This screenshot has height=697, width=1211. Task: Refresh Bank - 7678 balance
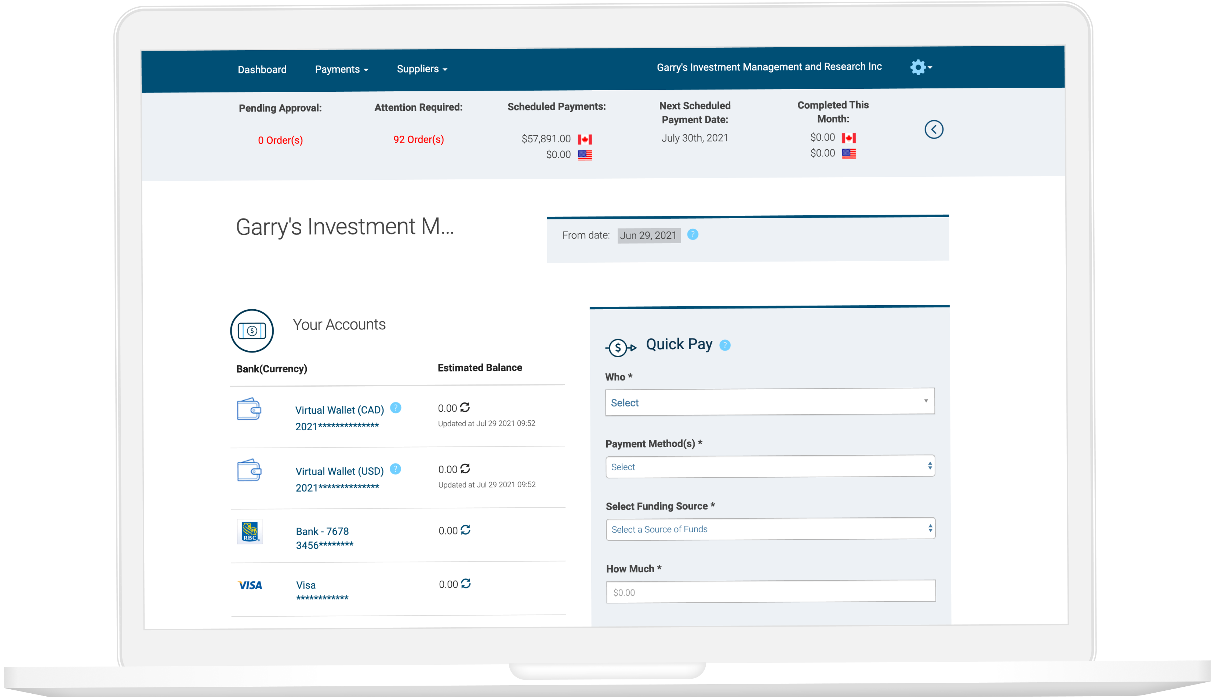tap(465, 530)
